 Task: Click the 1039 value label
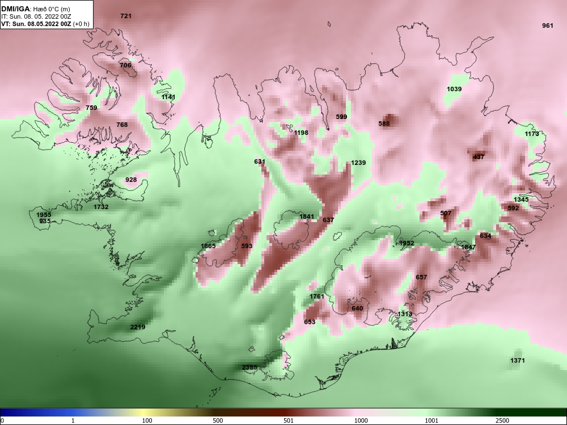[x=454, y=89]
